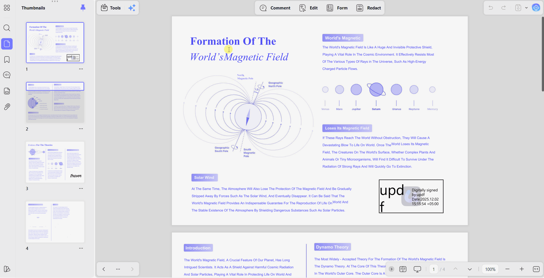Switch to Form mode
This screenshot has width=544, height=278.
(337, 8)
